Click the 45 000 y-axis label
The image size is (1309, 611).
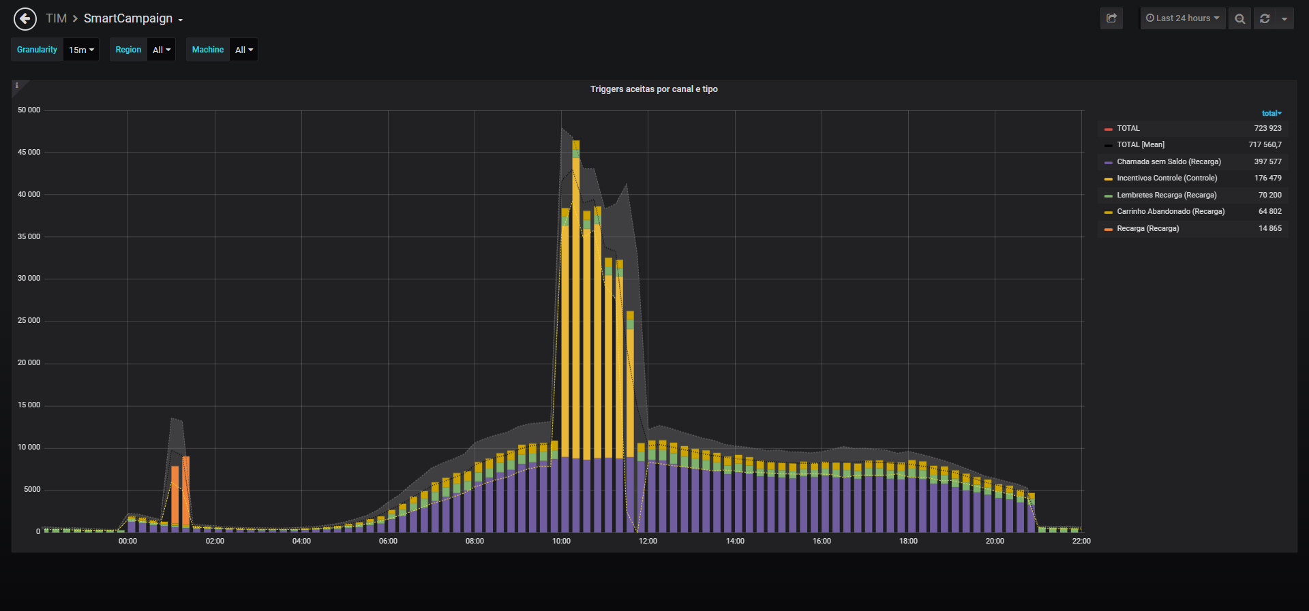pos(29,152)
